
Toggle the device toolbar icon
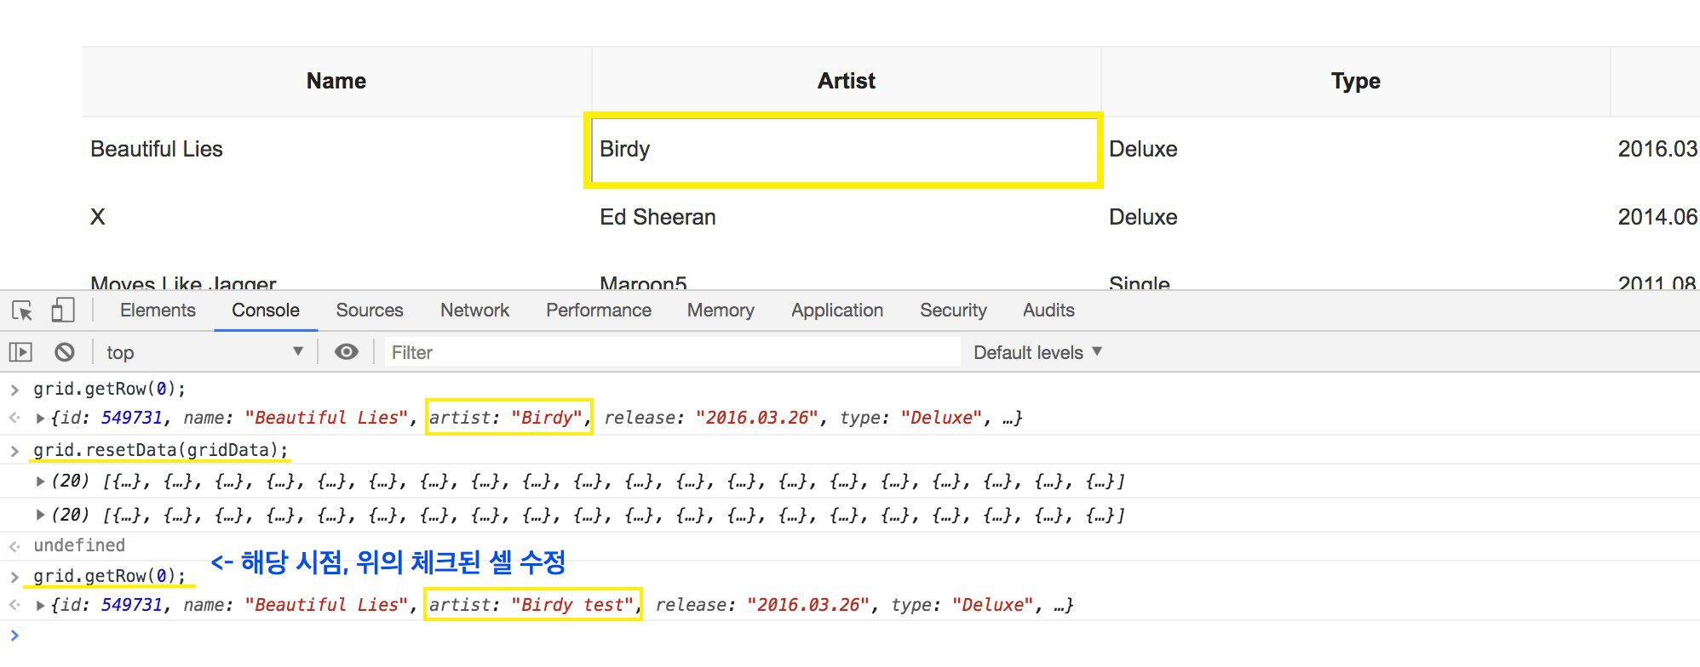click(x=62, y=311)
